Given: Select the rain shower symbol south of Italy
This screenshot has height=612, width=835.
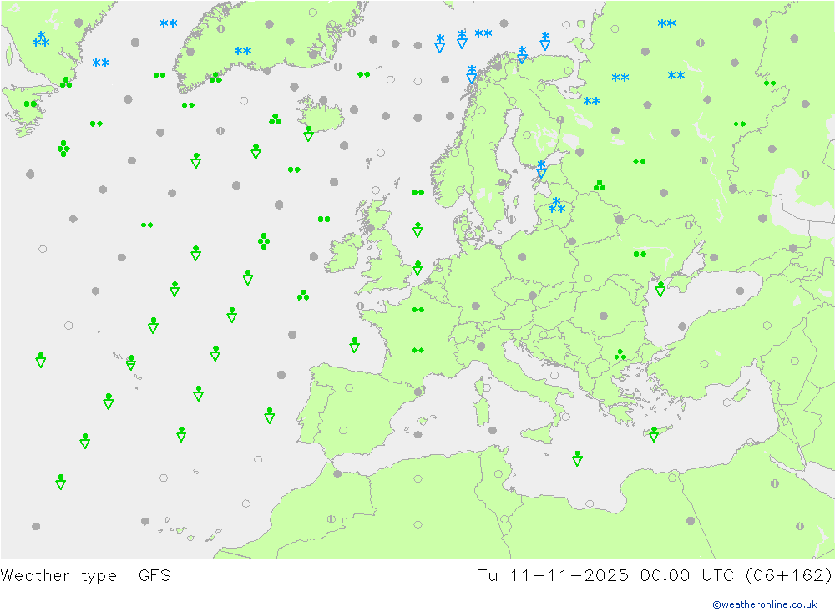Looking at the screenshot, I should click(577, 458).
